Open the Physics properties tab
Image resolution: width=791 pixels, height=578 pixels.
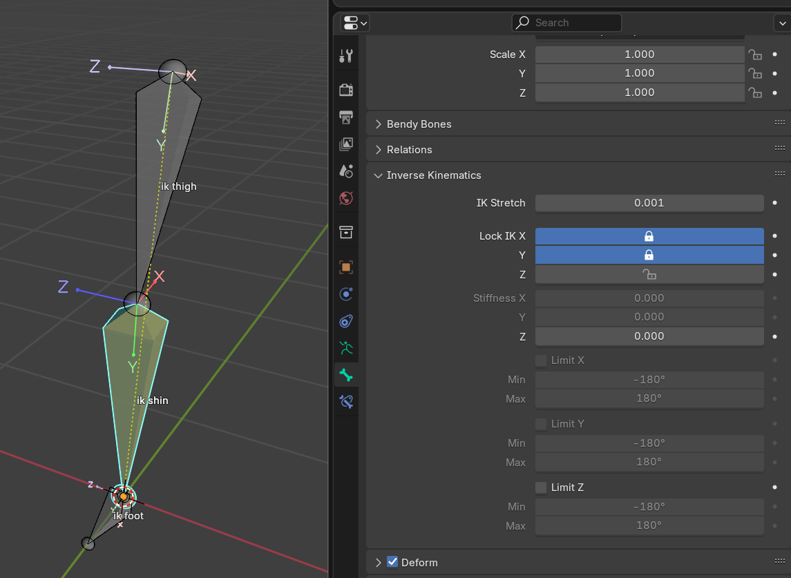346,294
